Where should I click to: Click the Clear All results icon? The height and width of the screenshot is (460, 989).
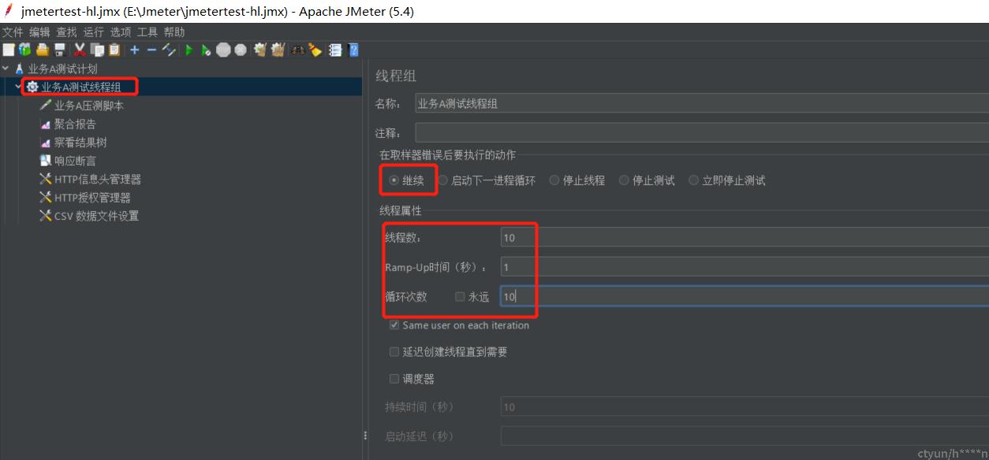(x=278, y=50)
